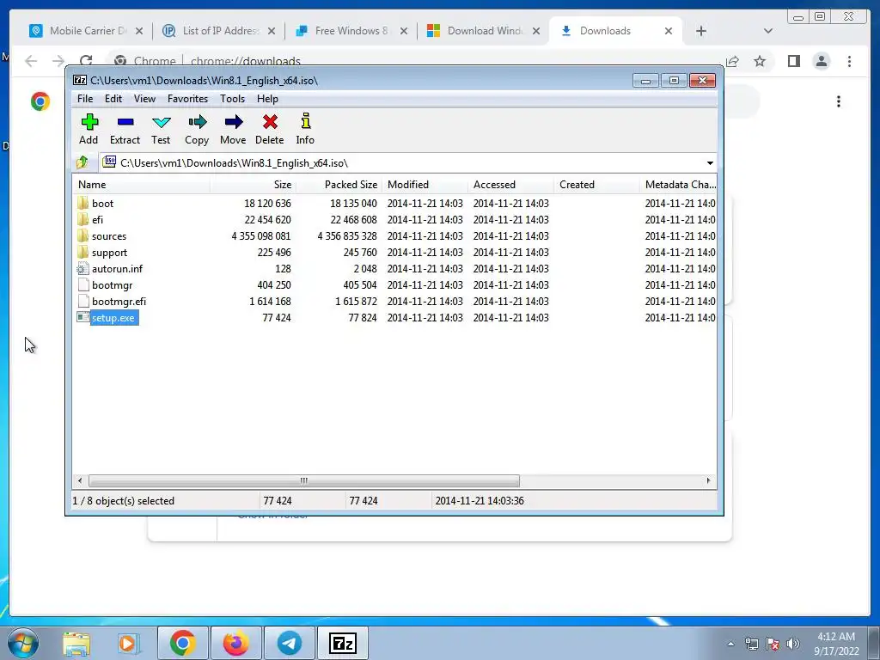Click network tray icon
The height and width of the screenshot is (660, 880).
coord(751,644)
